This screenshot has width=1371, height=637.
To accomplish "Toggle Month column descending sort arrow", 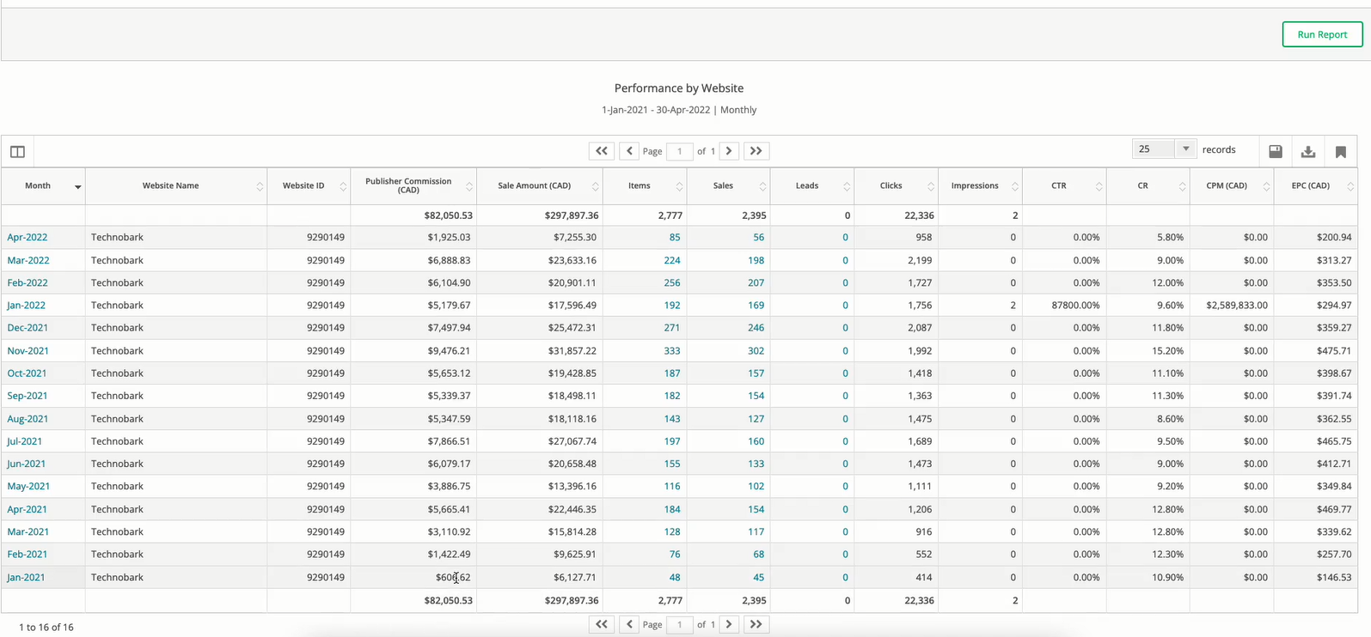I will (77, 187).
